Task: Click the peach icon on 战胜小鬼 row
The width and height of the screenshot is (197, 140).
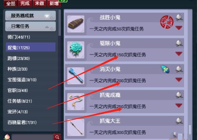Action: click(179, 17)
